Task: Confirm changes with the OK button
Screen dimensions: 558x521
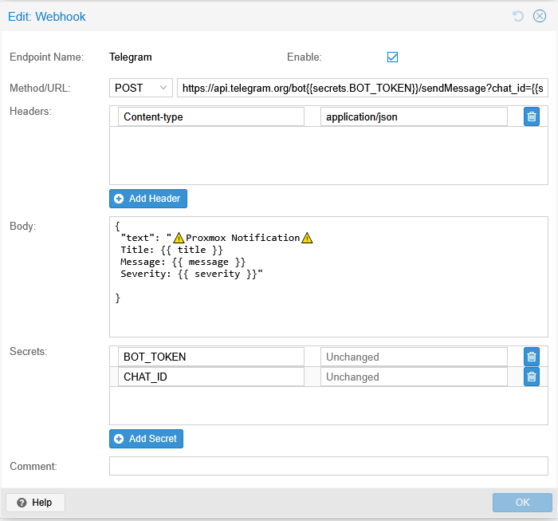Action: pyautogui.click(x=522, y=503)
